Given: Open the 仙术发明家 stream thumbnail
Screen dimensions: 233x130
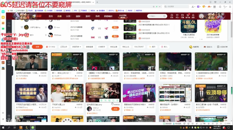Looking at the screenshot, I should click(31, 93).
